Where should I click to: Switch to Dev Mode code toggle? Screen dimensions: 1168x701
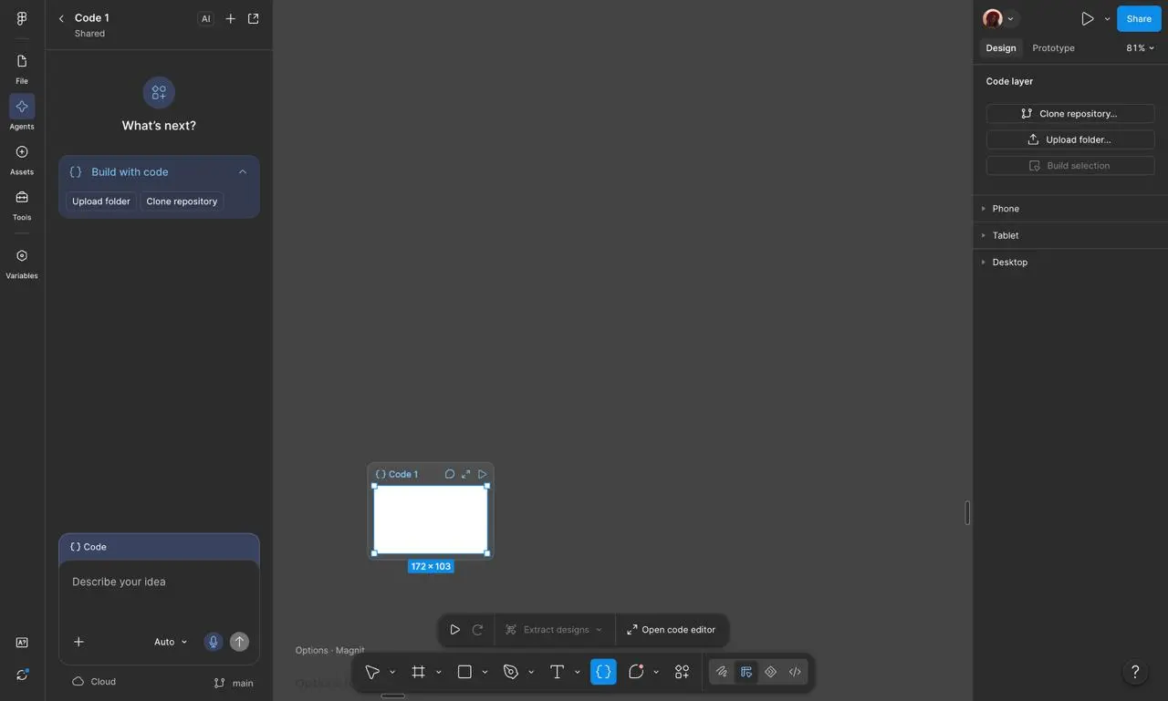pos(795,672)
